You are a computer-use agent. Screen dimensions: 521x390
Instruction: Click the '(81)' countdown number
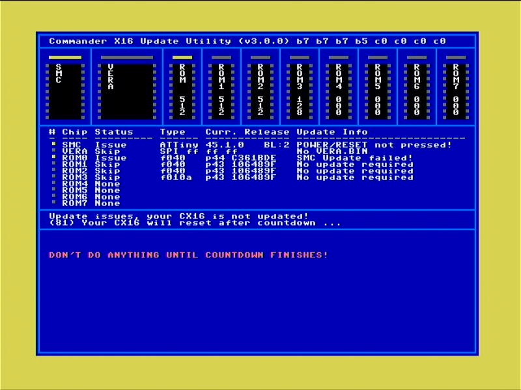tap(62, 223)
